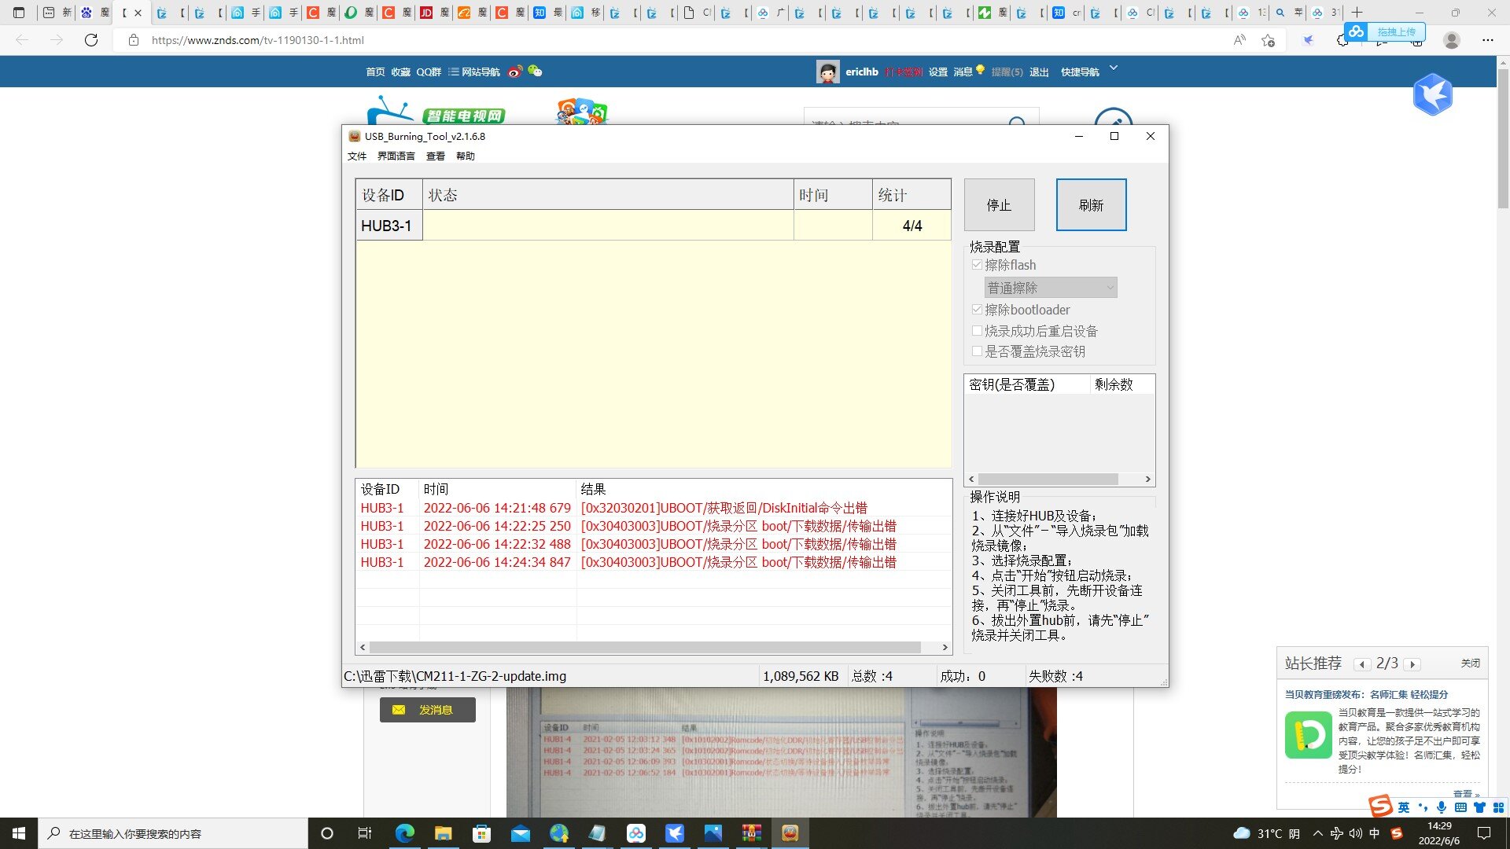Image resolution: width=1510 pixels, height=849 pixels.
Task: Select the log entry at 14:24:34 847
Action: (653, 562)
